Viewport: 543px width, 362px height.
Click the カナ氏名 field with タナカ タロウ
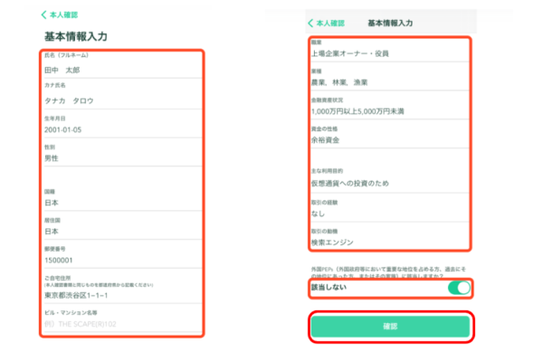click(120, 100)
